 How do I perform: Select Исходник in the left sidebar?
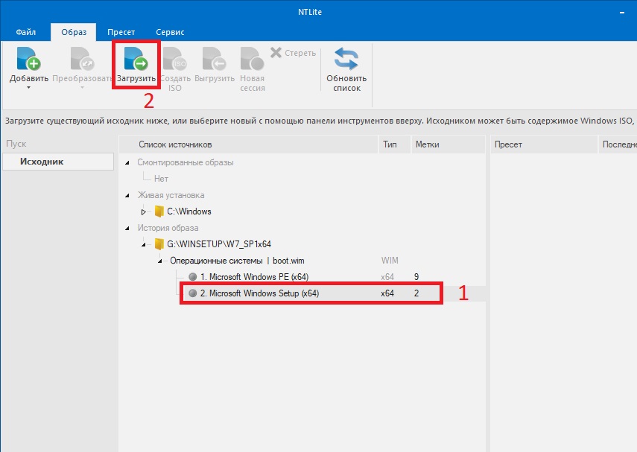point(57,162)
